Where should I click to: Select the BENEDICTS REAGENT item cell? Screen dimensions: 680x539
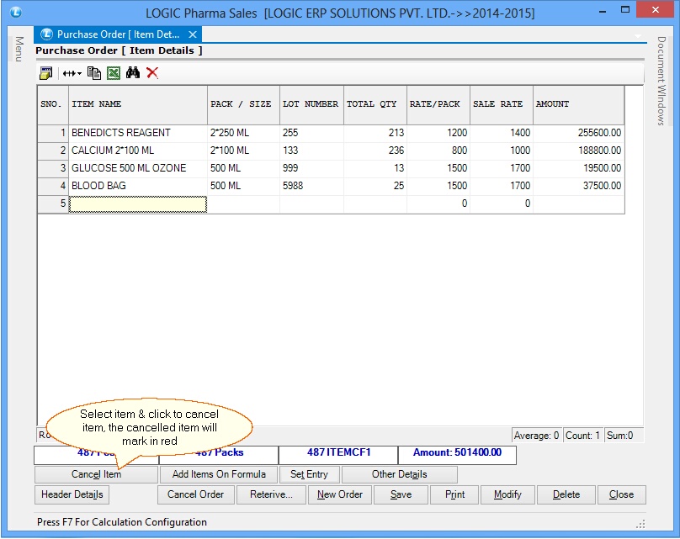click(x=138, y=133)
